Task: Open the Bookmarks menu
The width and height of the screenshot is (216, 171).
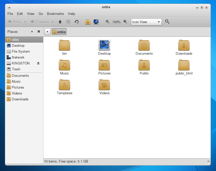Action: (55, 14)
